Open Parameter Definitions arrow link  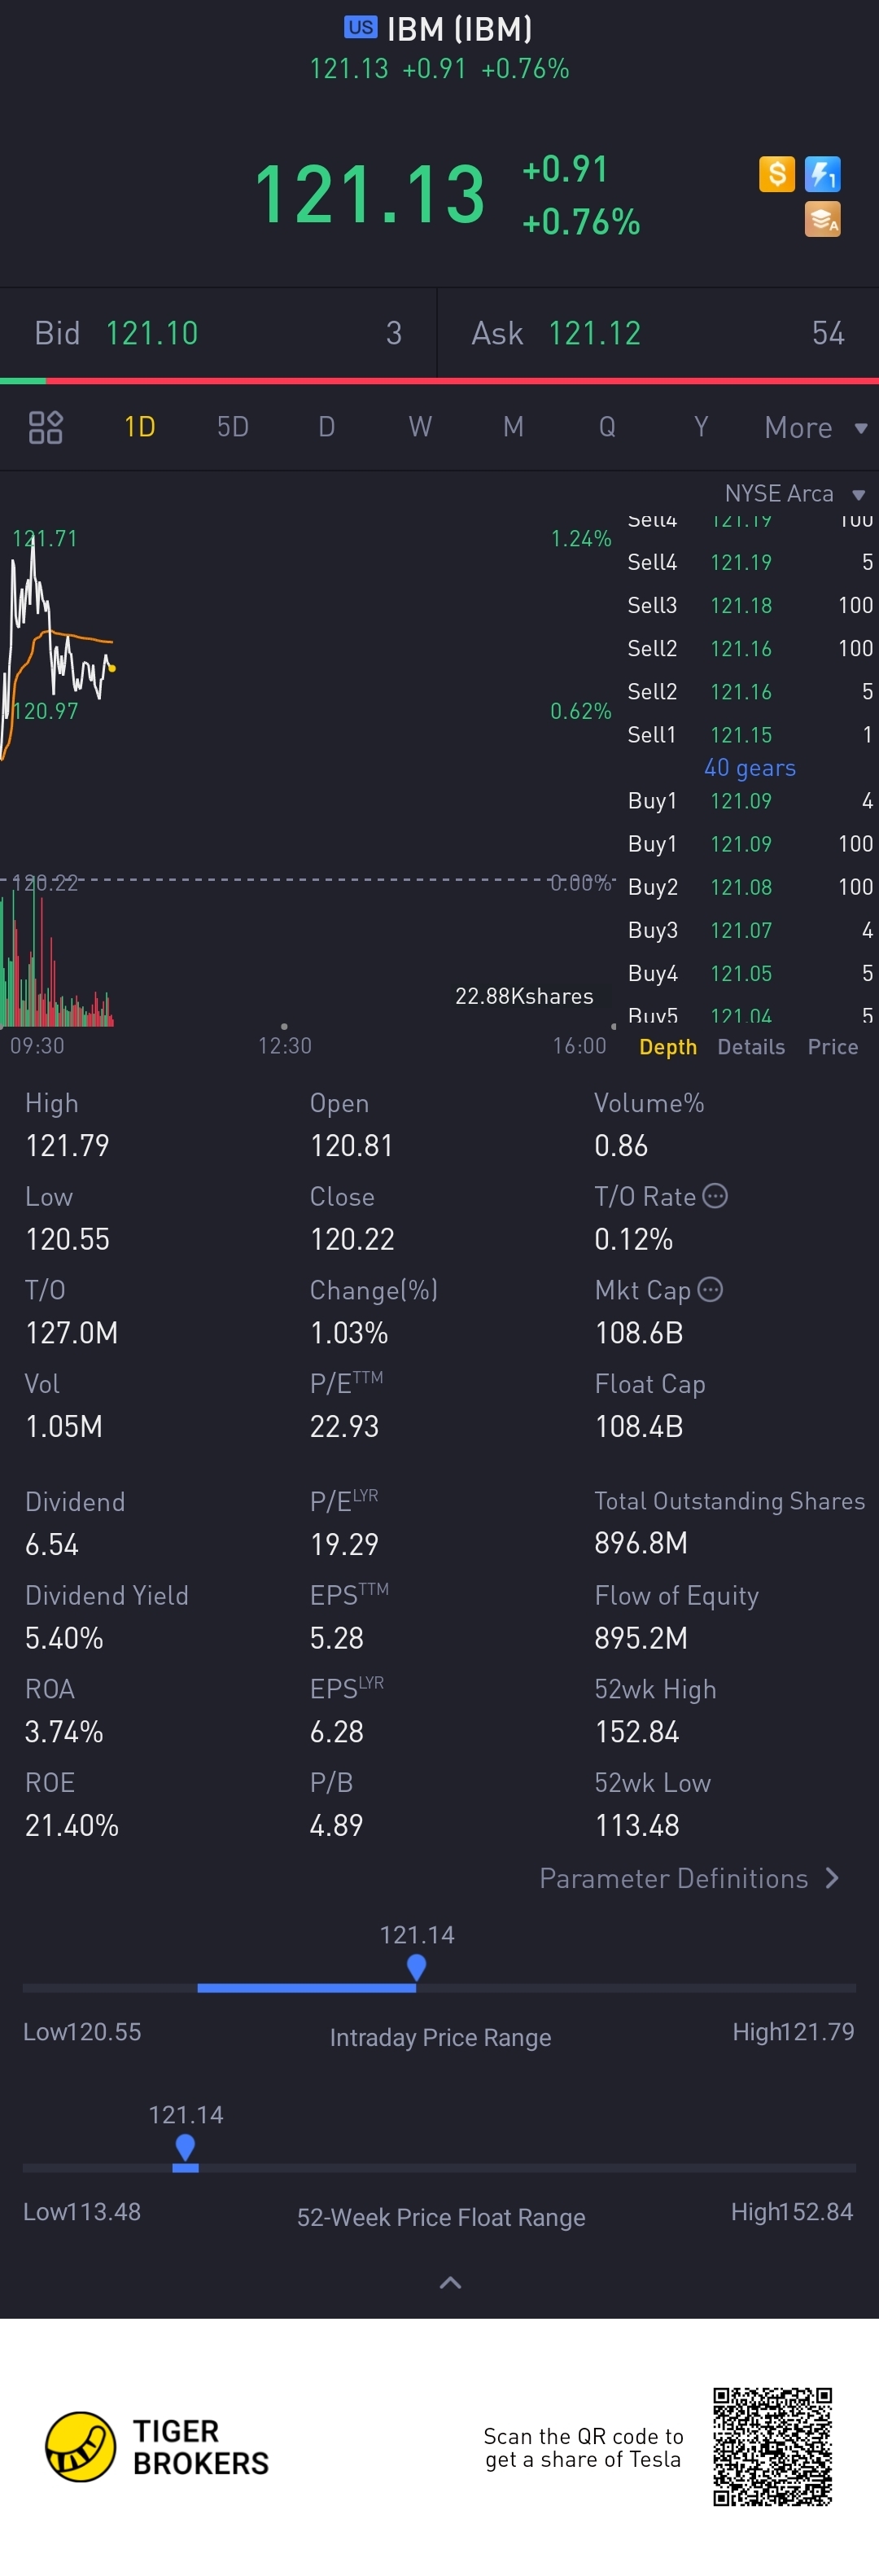[689, 1878]
